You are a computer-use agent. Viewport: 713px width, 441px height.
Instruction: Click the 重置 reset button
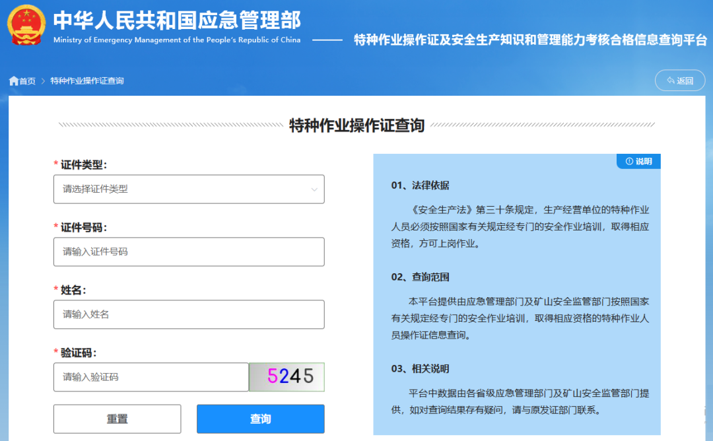click(x=117, y=419)
